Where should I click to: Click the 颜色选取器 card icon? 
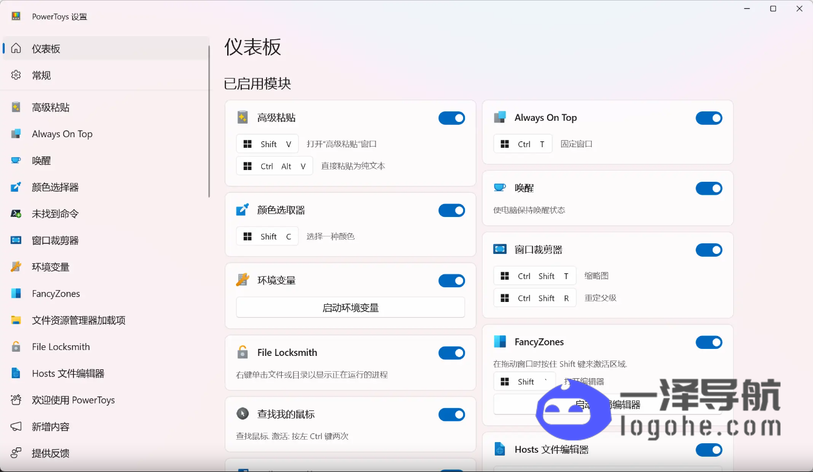242,210
